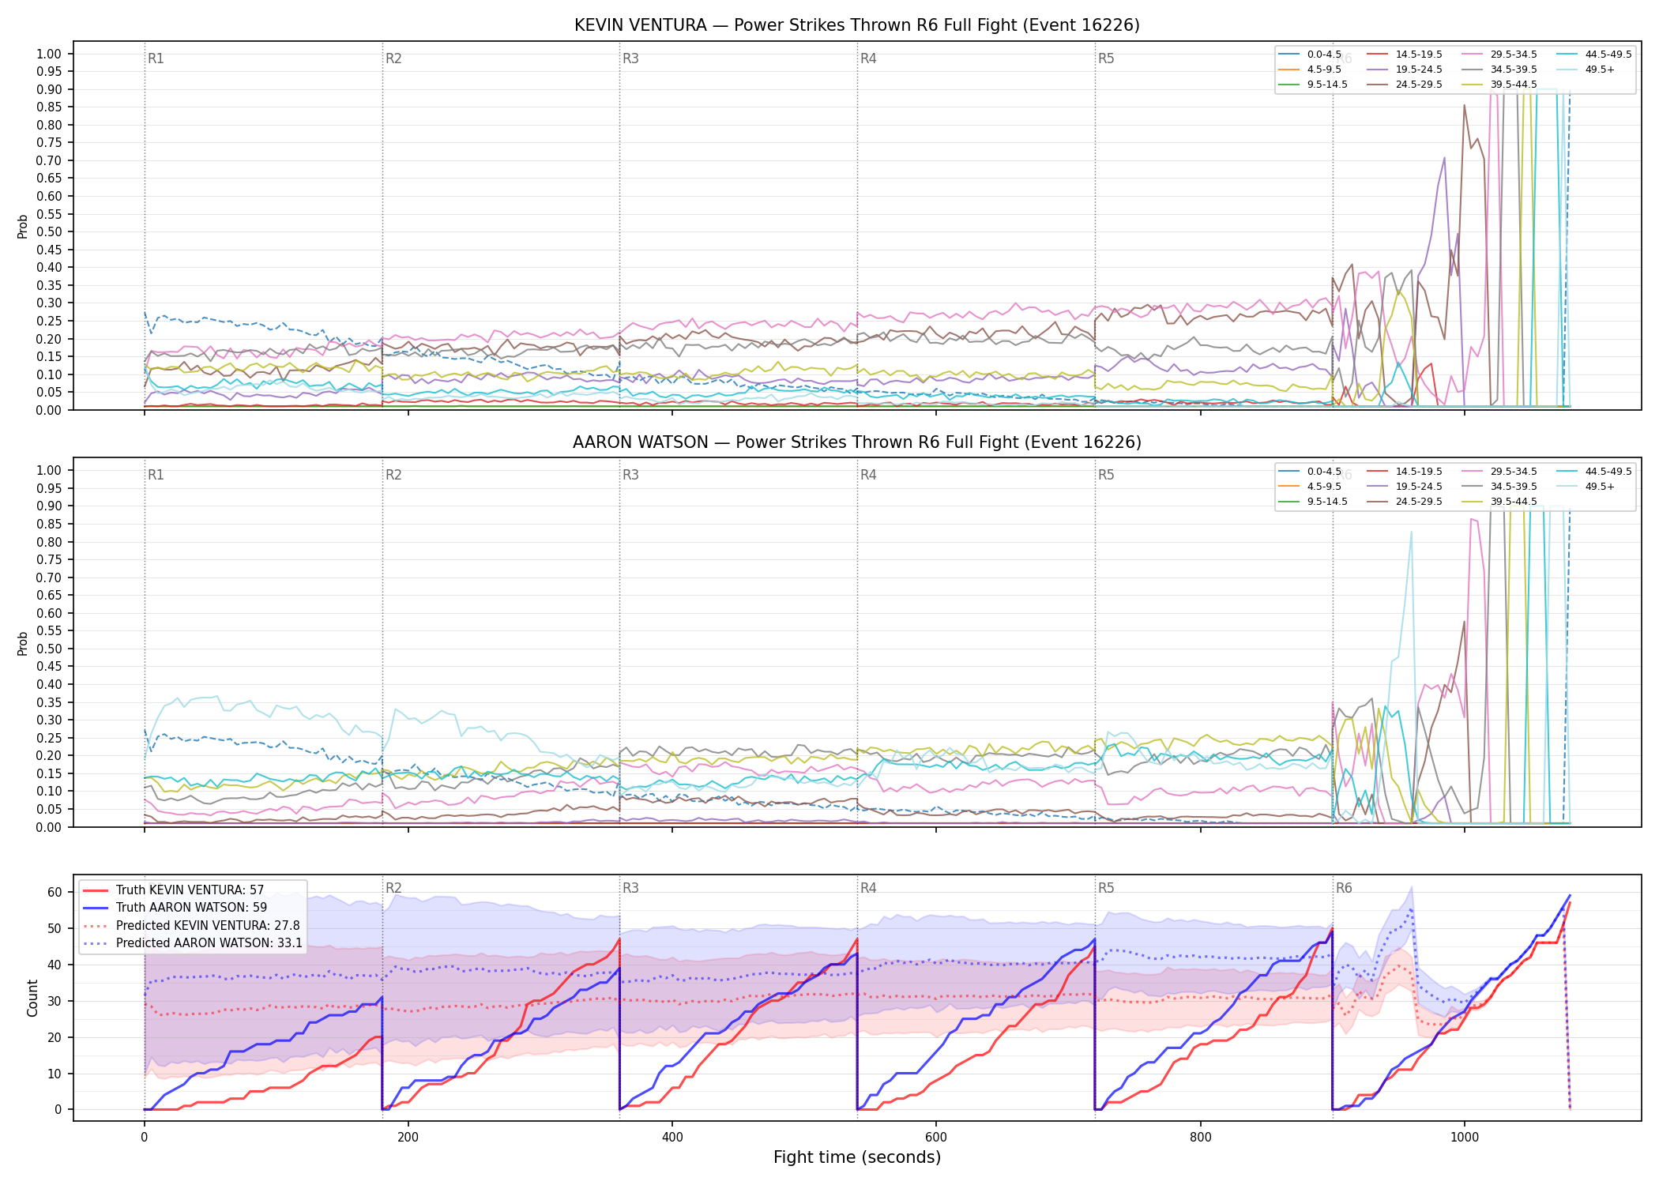Click the Fight time (seconds) axis label

857,1157
